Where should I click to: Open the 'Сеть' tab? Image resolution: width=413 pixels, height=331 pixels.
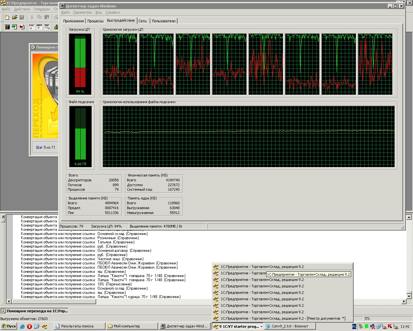click(x=142, y=21)
